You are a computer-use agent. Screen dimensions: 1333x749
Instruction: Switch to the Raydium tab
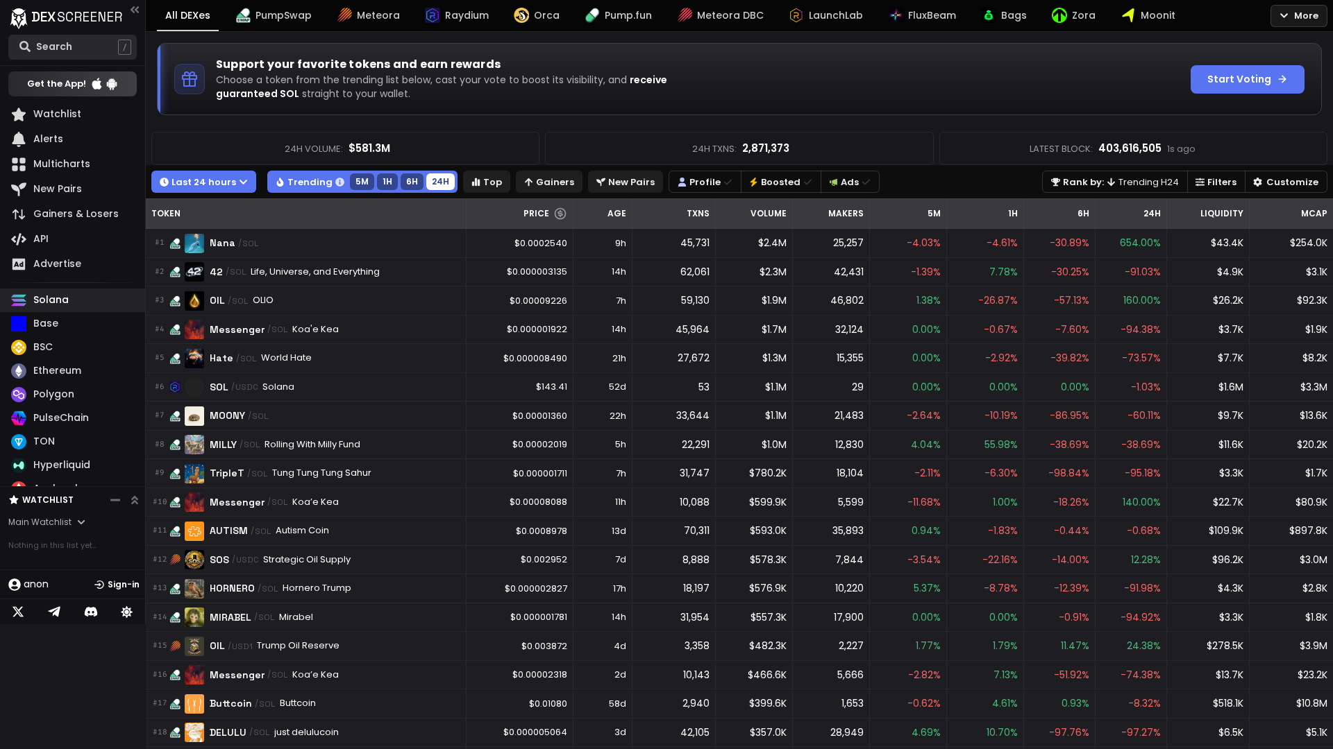(456, 15)
